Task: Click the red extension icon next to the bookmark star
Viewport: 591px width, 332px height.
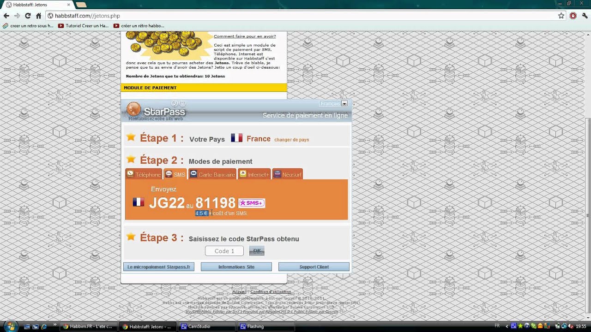Action: pos(573,16)
